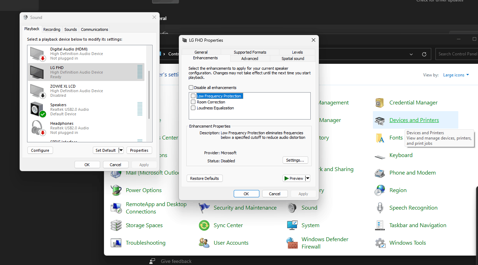This screenshot has width=478, height=265.
Task: Open the Taskbar and Navigation icon
Action: click(380, 225)
